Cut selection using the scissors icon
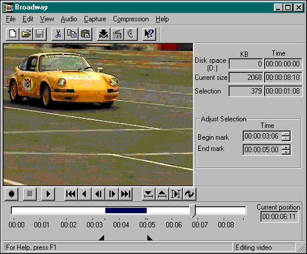307x254 pixels. point(58,34)
